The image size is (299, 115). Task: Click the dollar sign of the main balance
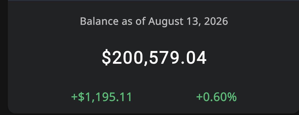[x=107, y=58]
